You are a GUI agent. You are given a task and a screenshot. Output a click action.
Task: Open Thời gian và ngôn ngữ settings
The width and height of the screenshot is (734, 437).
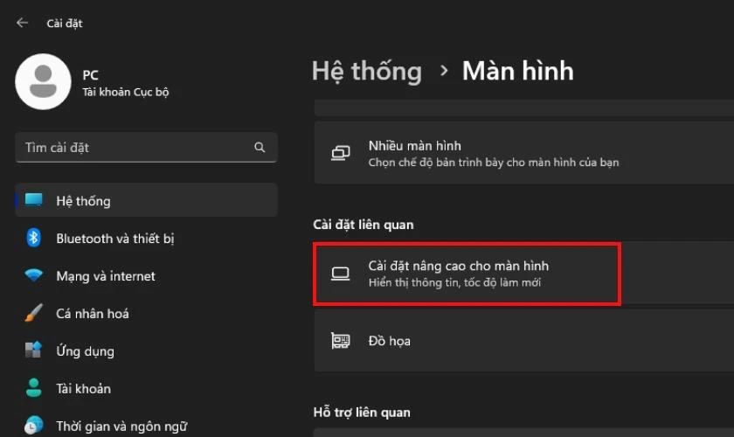point(147,426)
